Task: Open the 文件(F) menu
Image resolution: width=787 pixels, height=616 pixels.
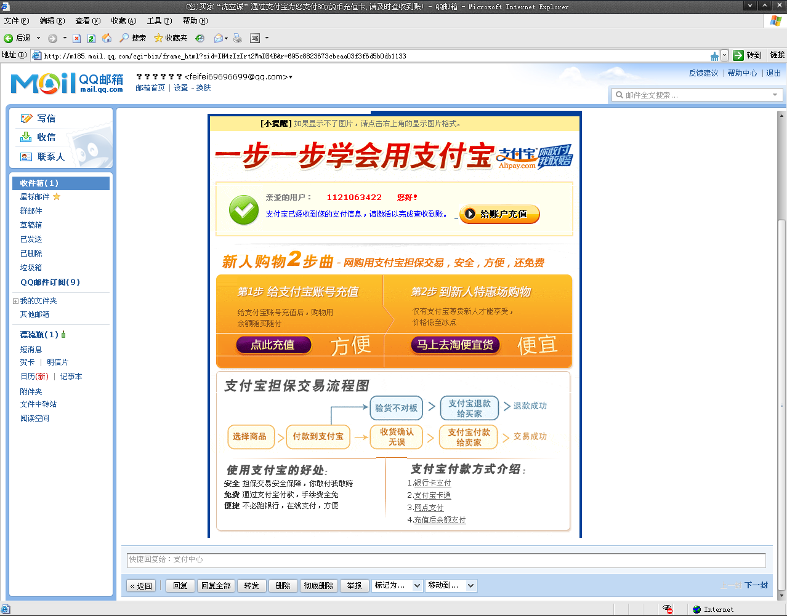Action: pos(16,21)
